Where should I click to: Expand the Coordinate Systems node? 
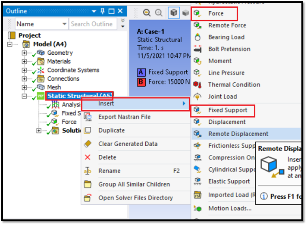24,70
